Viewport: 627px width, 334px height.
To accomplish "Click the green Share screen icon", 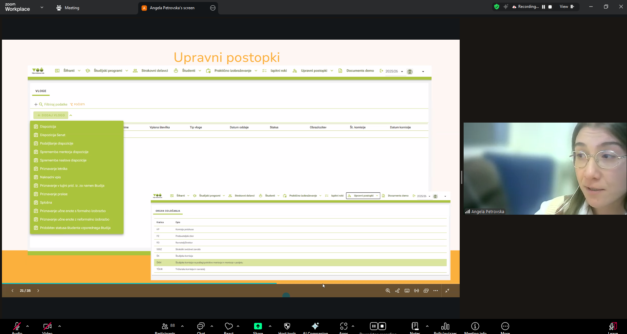I will [x=258, y=326].
